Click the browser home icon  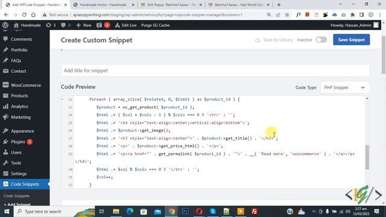coord(33,14)
